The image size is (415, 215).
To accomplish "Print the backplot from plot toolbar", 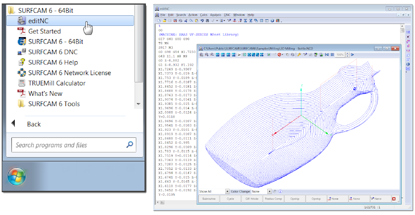I will [293, 55].
